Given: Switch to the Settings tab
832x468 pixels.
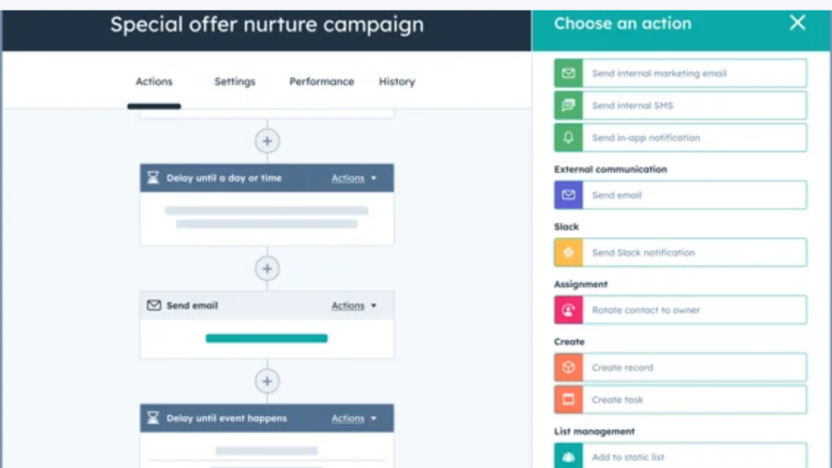Looking at the screenshot, I should [x=234, y=81].
